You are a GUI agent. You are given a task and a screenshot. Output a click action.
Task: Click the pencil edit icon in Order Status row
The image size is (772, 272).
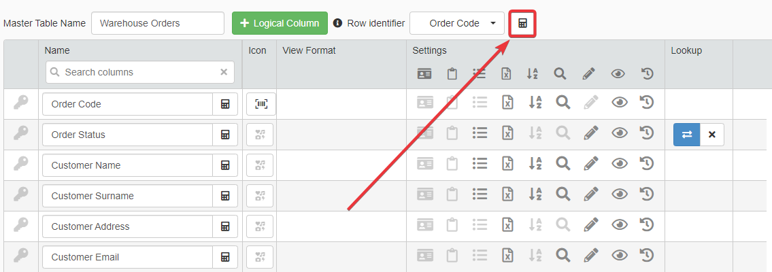tap(590, 133)
